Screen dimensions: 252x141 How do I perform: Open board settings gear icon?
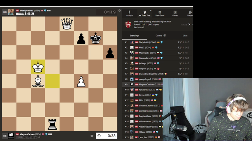120,11
